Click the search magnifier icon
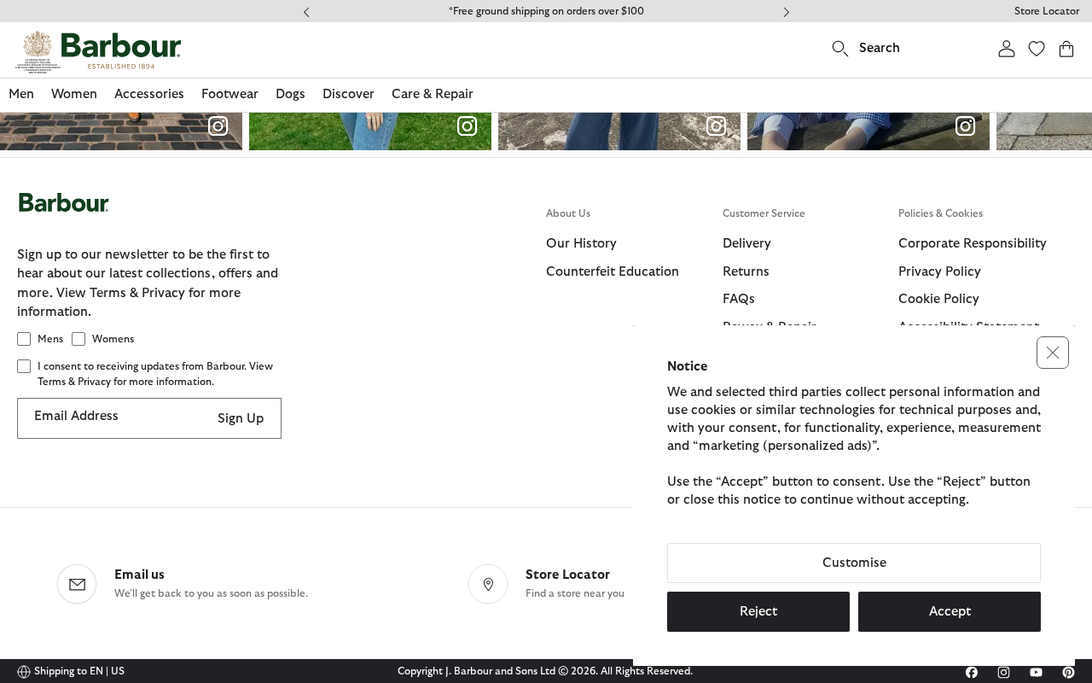 click(840, 49)
